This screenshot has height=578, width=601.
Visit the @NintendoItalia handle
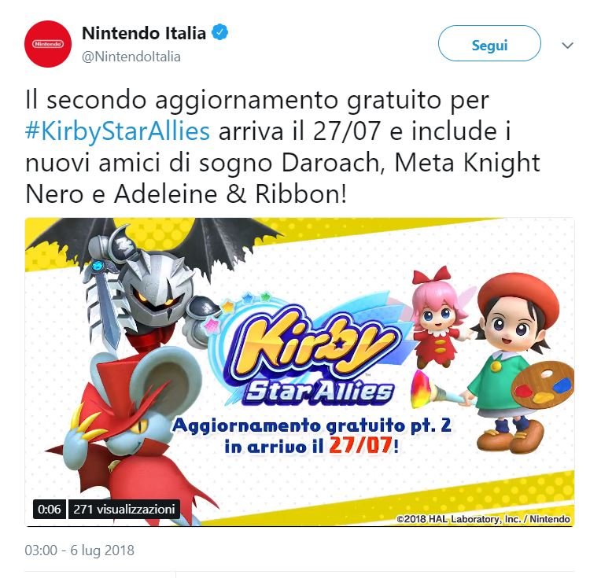[x=131, y=57]
